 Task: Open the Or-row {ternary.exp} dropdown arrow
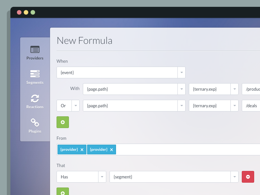pyautogui.click(x=234, y=106)
